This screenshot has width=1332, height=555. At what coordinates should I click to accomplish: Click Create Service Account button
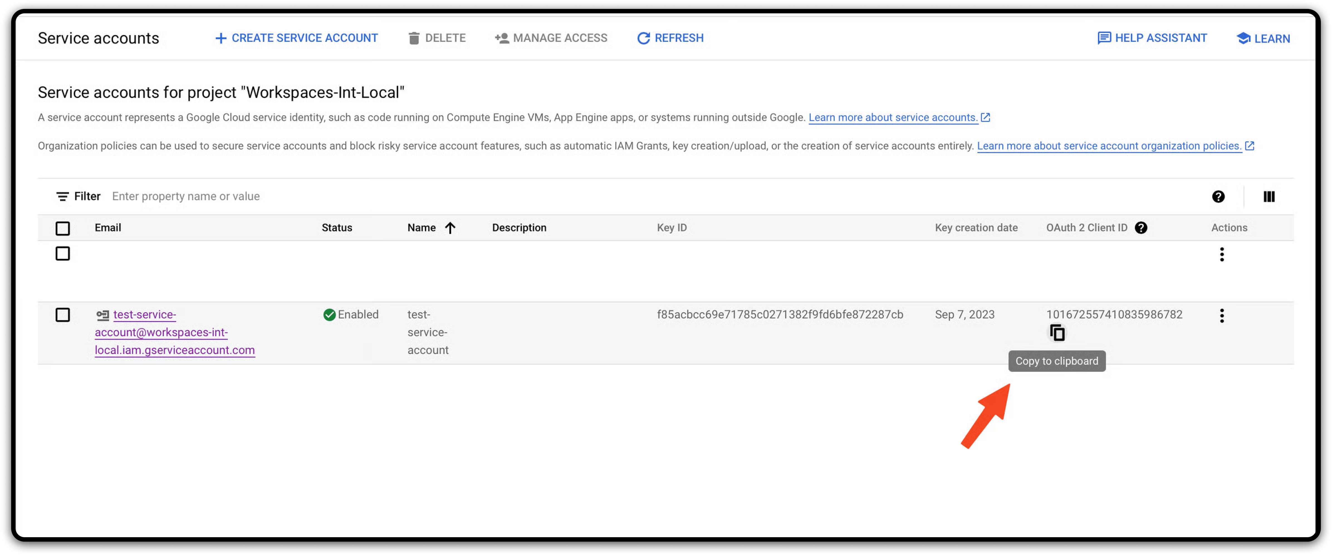coord(296,38)
